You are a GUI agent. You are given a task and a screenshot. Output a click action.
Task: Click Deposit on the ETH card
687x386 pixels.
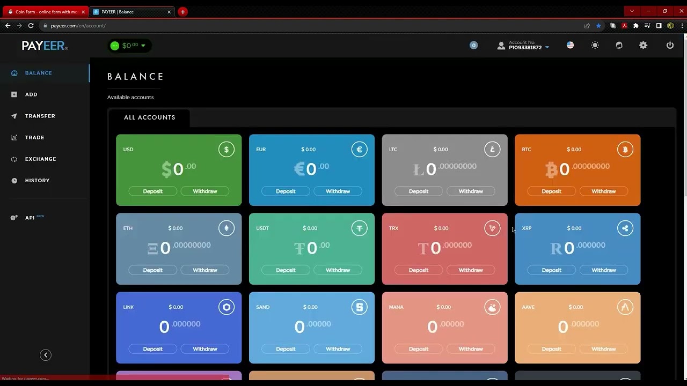click(x=152, y=270)
